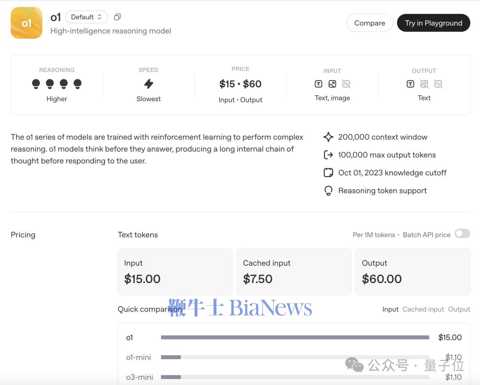Switch to Output comparison tab
Screen dimensions: 480x385
pos(459,309)
